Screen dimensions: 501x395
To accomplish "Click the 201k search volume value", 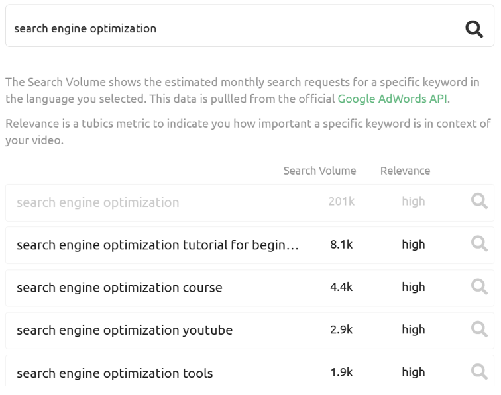I will coord(341,202).
